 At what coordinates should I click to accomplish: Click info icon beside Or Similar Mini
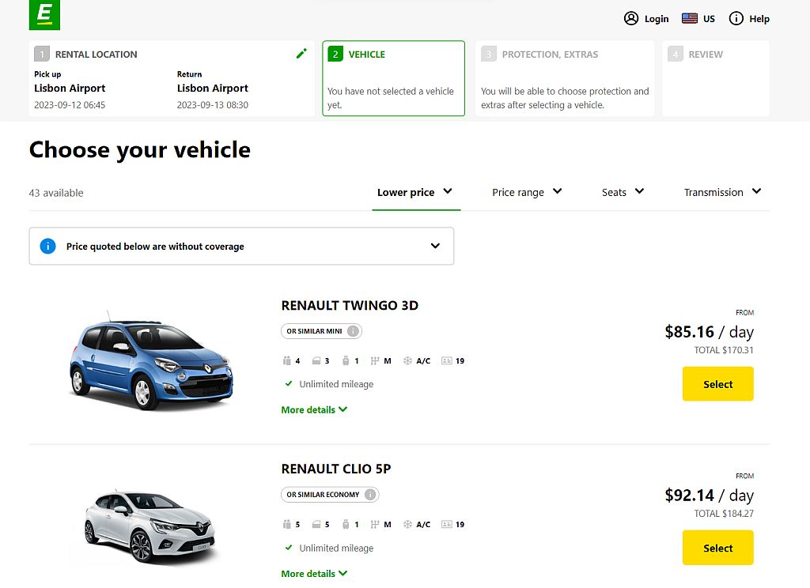[x=353, y=331]
